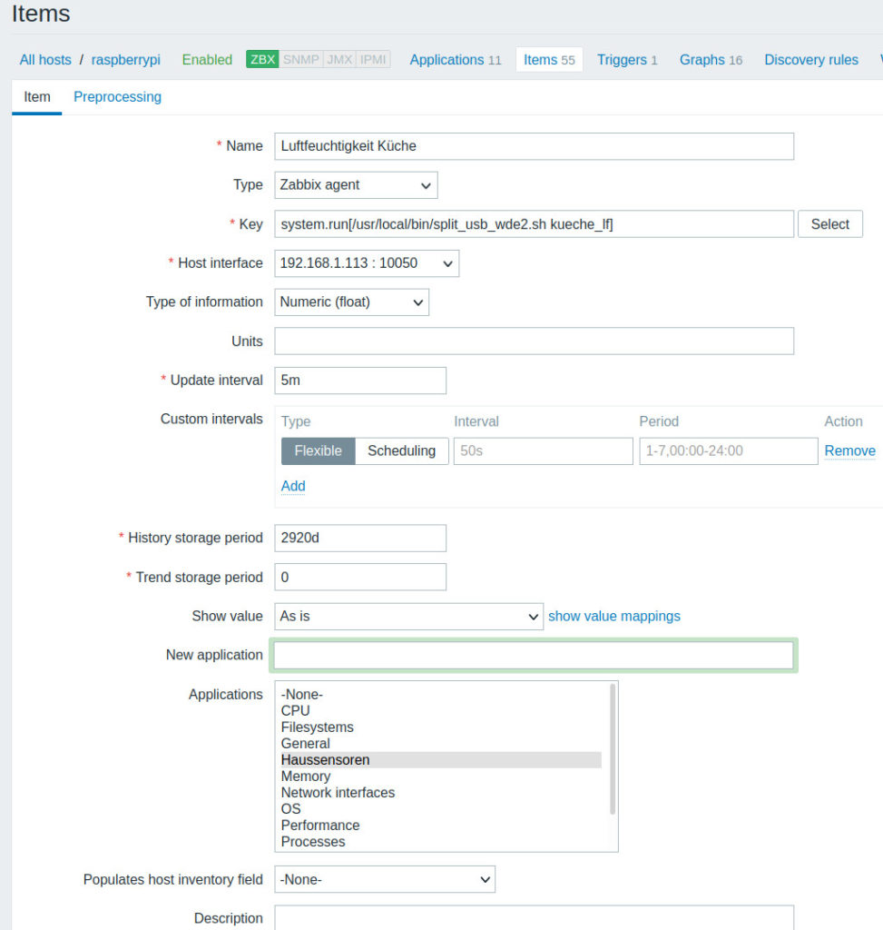The width and height of the screenshot is (883, 930).
Task: Click the SNMP availability badge
Action: point(300,59)
